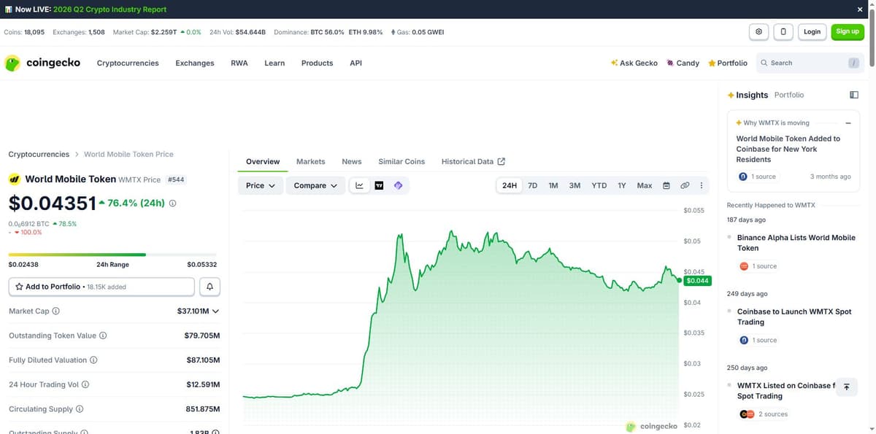Switch sidebar to the Portfolio tab
The height and width of the screenshot is (434, 876).
pyautogui.click(x=789, y=95)
